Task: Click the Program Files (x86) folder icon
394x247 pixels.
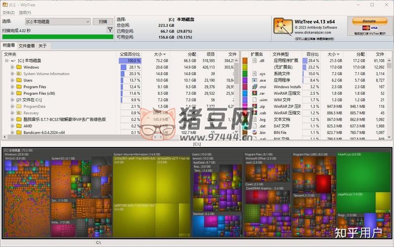Action: click(x=19, y=93)
